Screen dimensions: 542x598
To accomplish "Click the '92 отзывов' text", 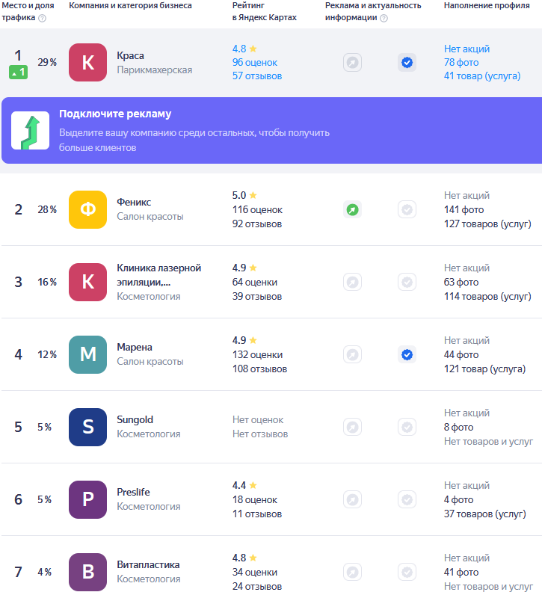I will (257, 224).
